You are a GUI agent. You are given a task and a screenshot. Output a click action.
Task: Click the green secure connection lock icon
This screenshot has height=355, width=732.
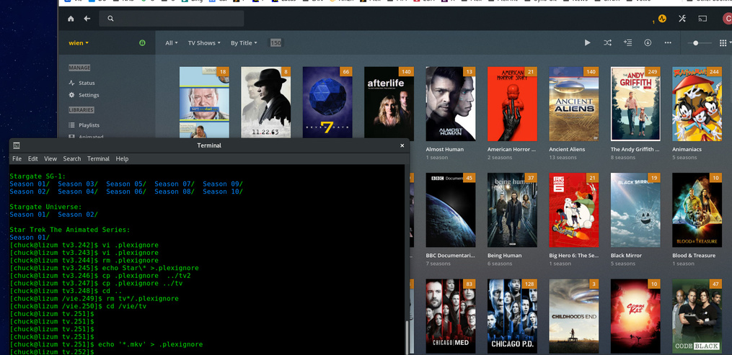[142, 43]
